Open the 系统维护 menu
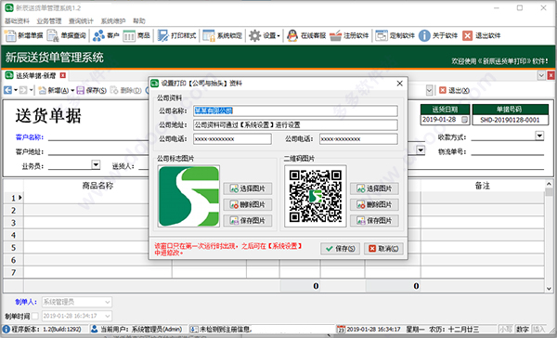This screenshot has height=338, width=557. click(x=113, y=21)
